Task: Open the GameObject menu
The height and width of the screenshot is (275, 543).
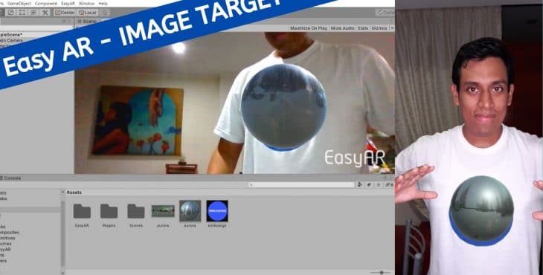Action: 19,4
